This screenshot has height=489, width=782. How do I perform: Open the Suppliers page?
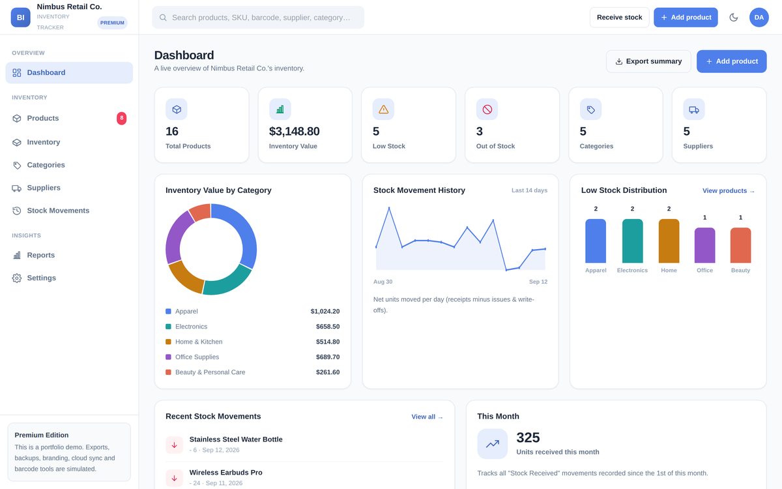pos(69,188)
